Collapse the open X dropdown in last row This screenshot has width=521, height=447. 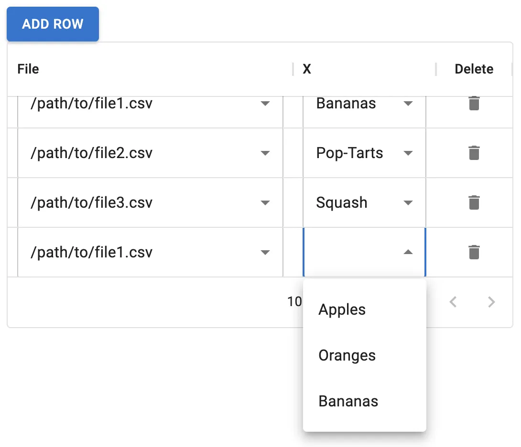408,252
